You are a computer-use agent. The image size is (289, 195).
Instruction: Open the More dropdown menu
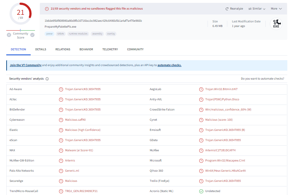(276, 9)
